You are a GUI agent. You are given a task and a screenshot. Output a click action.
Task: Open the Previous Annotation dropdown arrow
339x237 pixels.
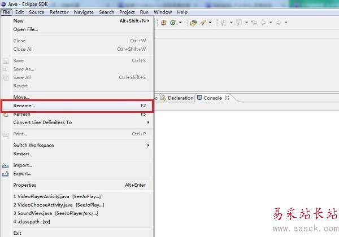[x=246, y=23]
